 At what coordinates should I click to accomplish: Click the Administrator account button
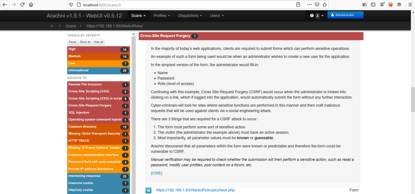[x=342, y=15]
